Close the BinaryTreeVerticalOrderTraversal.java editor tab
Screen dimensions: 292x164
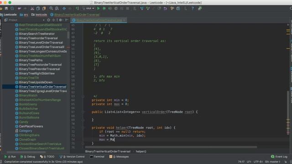[125, 20]
